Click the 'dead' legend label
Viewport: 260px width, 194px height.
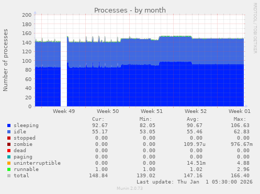[x=20, y=151]
